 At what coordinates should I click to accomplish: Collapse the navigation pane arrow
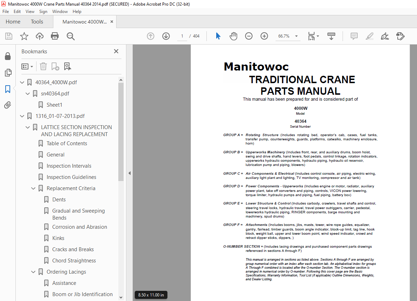(x=130, y=173)
